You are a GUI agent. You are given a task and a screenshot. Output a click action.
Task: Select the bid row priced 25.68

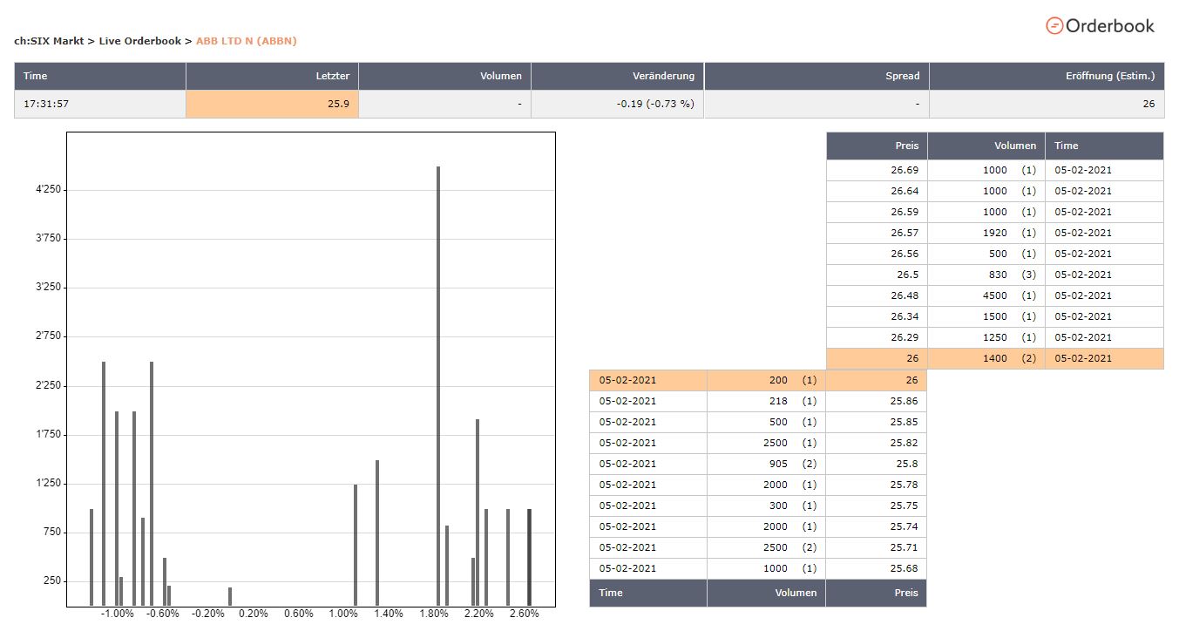click(757, 568)
